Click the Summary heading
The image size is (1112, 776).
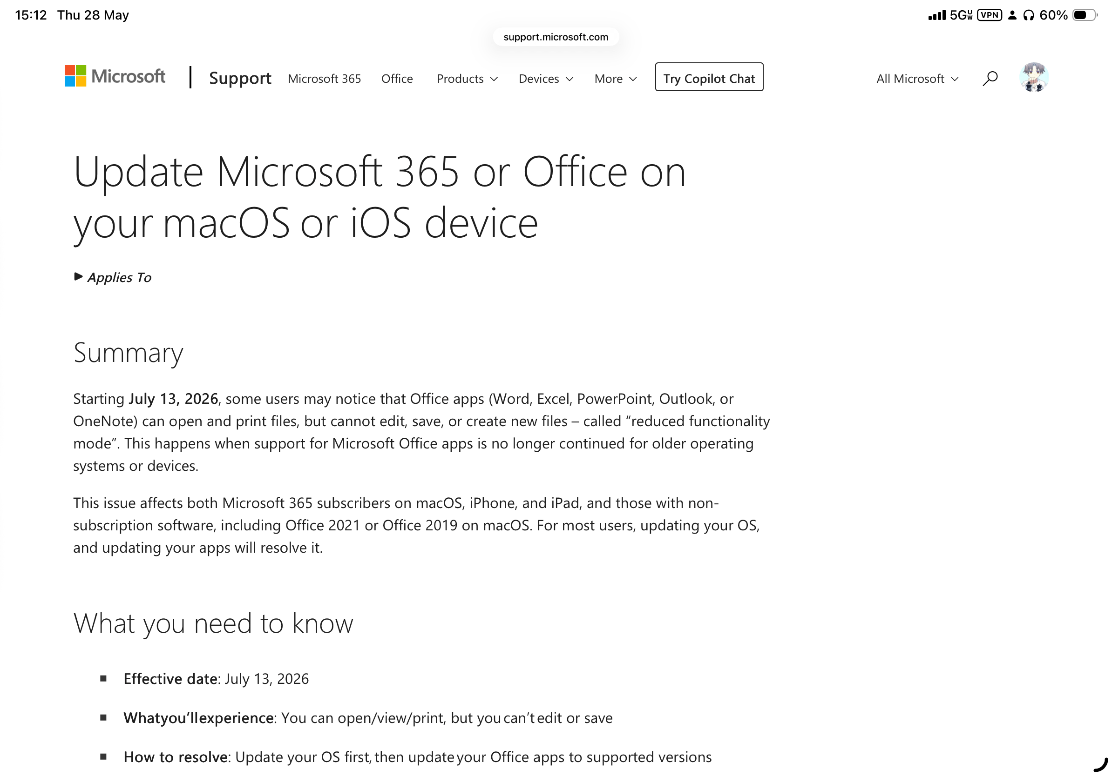click(x=129, y=353)
